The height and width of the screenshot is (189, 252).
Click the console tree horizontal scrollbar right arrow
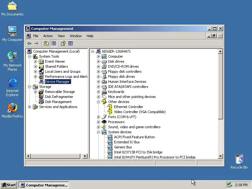click(85, 156)
